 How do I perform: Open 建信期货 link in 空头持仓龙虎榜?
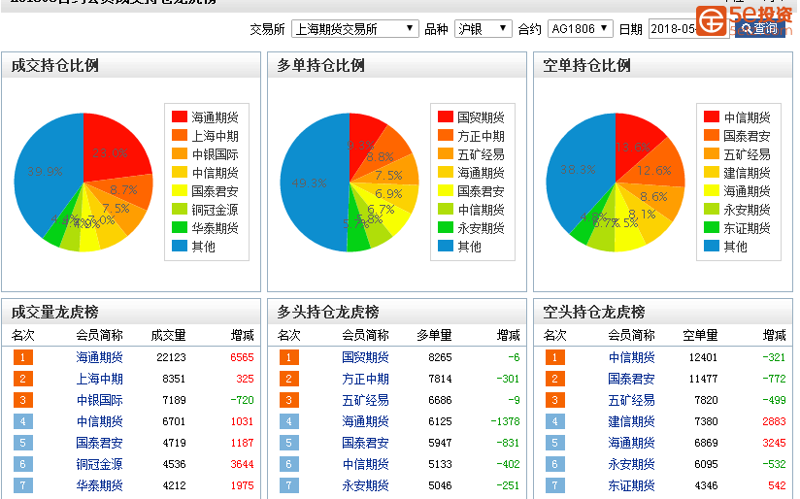[632, 421]
